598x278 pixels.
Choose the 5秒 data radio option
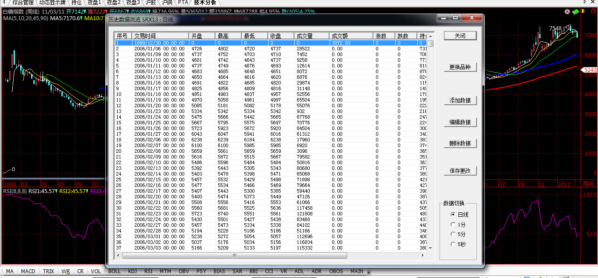453,244
